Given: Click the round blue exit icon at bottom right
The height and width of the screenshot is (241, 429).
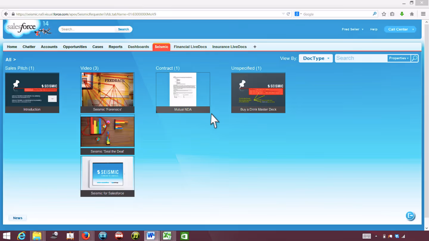Looking at the screenshot, I should click(411, 216).
